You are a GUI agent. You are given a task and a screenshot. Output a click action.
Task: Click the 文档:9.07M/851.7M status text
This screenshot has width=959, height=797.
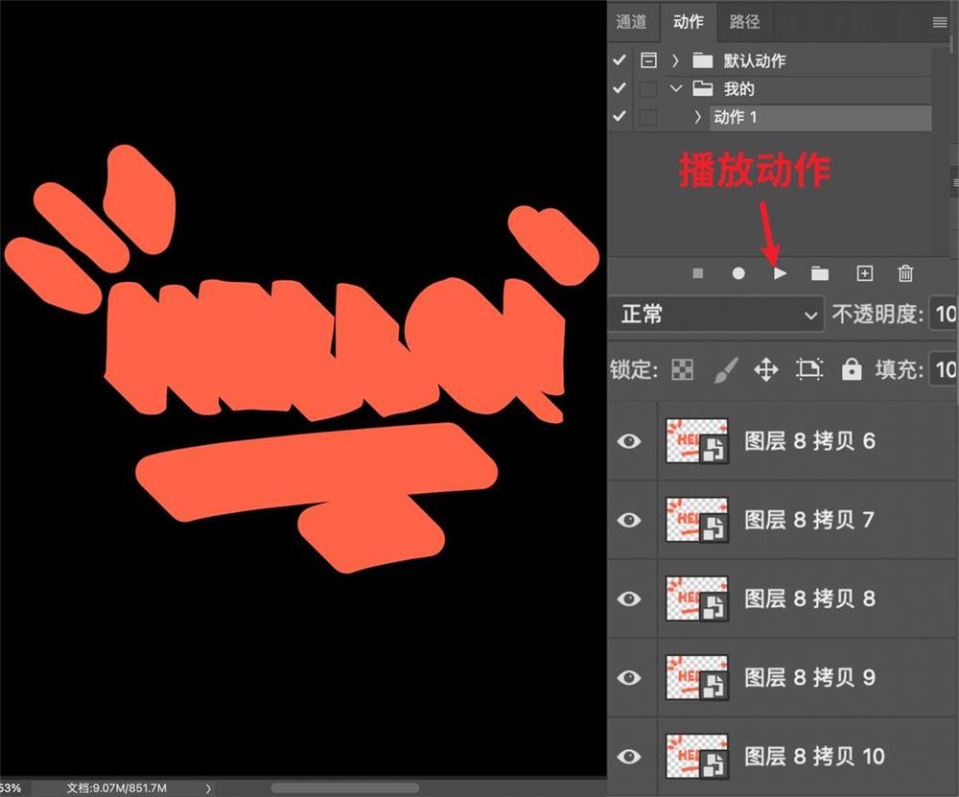(116, 788)
